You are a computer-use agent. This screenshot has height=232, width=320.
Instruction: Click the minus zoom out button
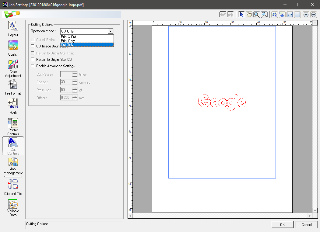coord(314,15)
